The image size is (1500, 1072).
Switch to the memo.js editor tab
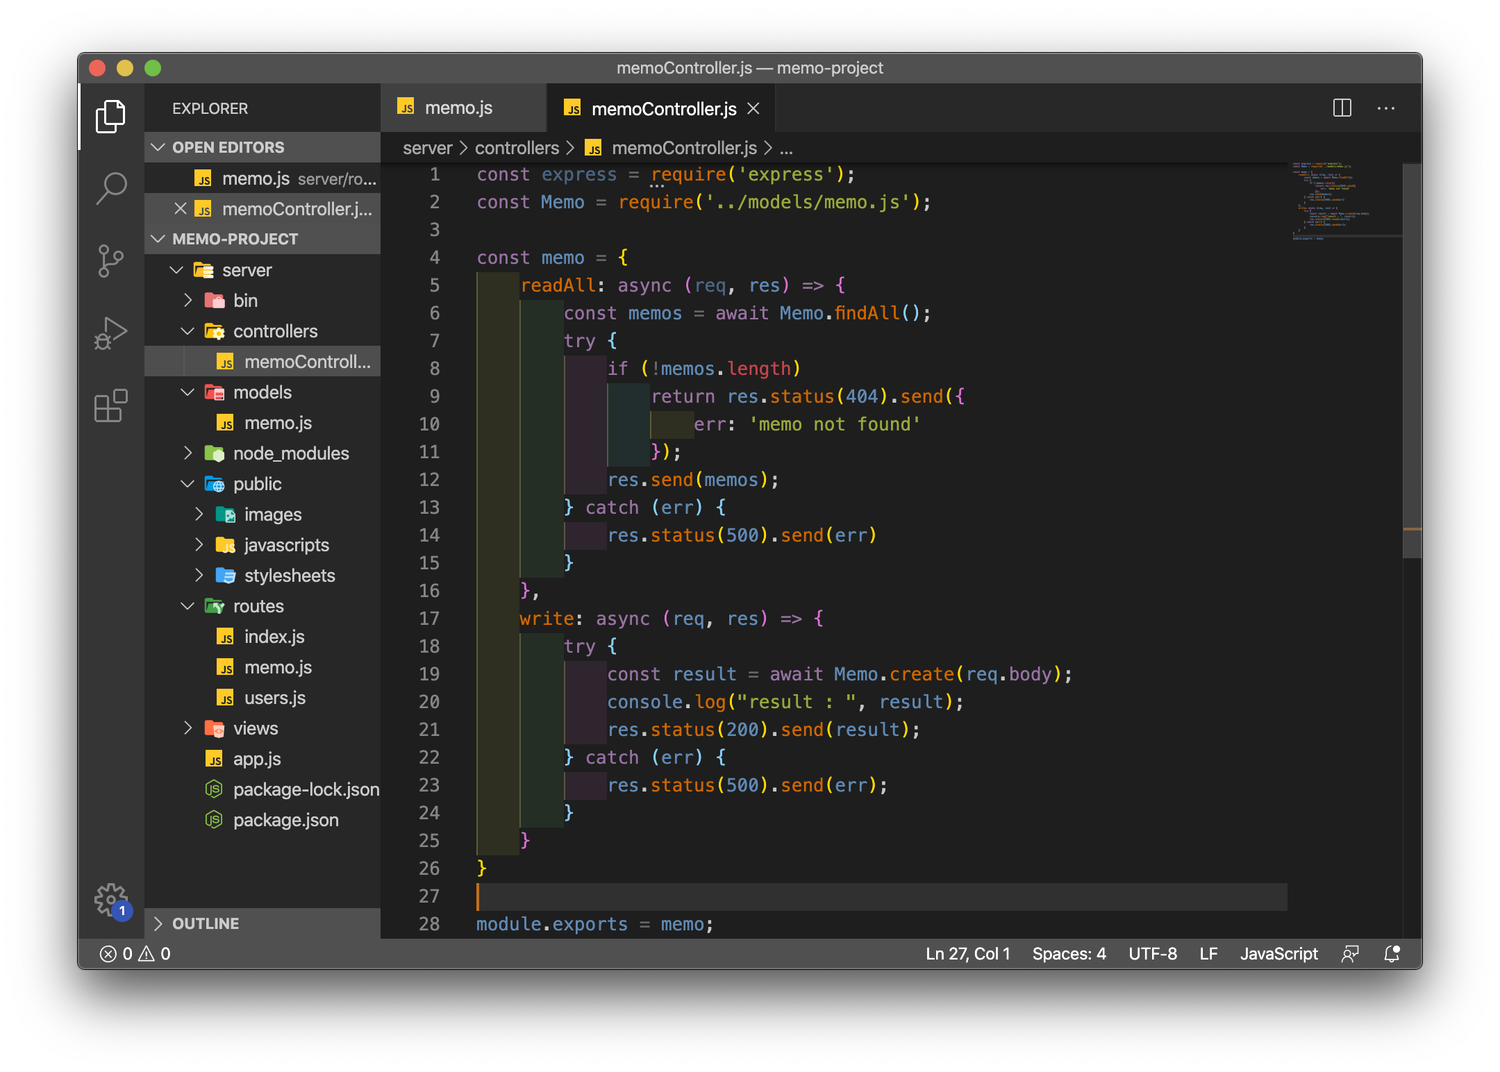point(458,108)
